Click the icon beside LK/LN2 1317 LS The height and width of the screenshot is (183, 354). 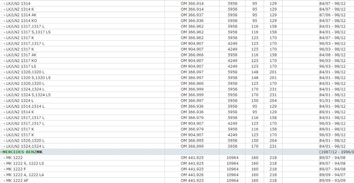click(4, 67)
